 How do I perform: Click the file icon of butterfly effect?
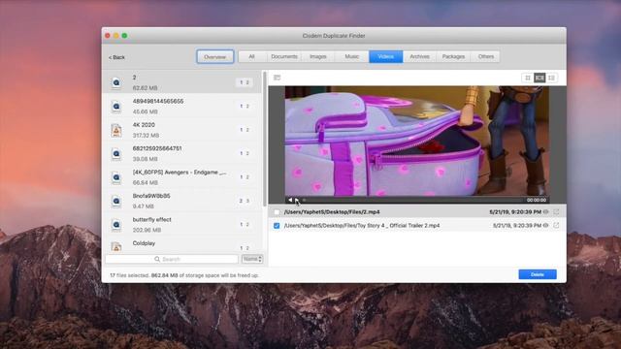tap(116, 225)
